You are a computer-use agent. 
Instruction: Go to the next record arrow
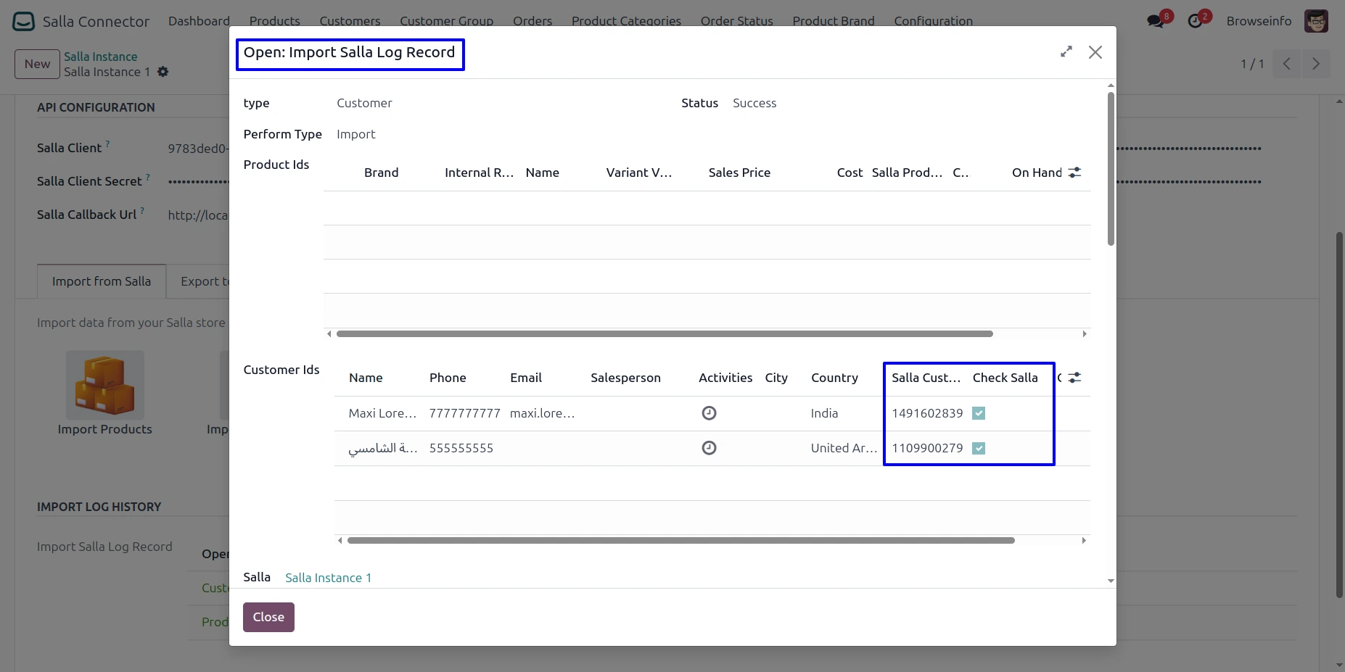(1315, 64)
